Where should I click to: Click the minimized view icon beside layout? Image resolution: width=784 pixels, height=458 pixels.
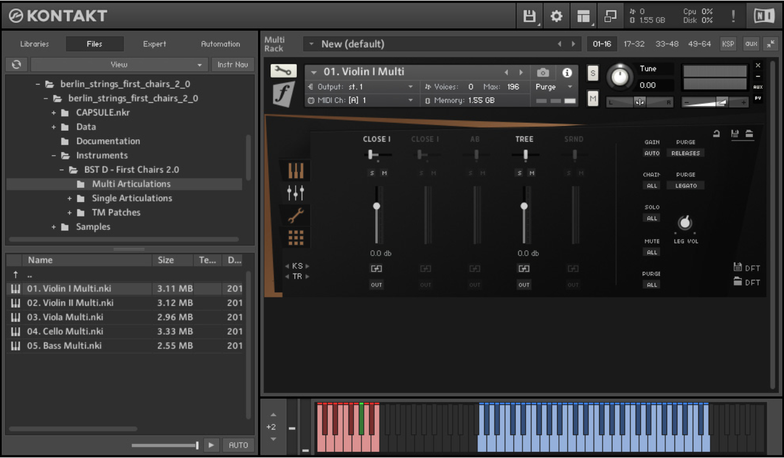click(610, 16)
